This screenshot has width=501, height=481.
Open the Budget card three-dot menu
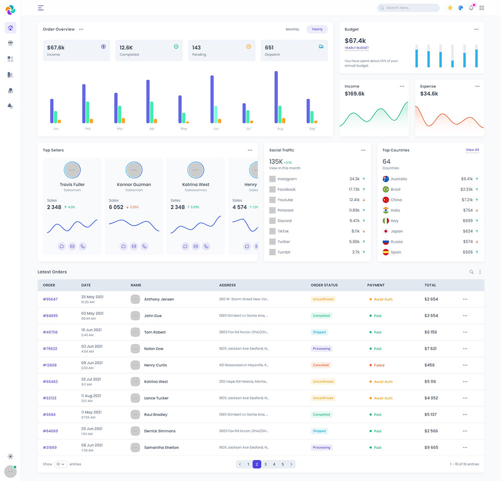pyautogui.click(x=476, y=30)
